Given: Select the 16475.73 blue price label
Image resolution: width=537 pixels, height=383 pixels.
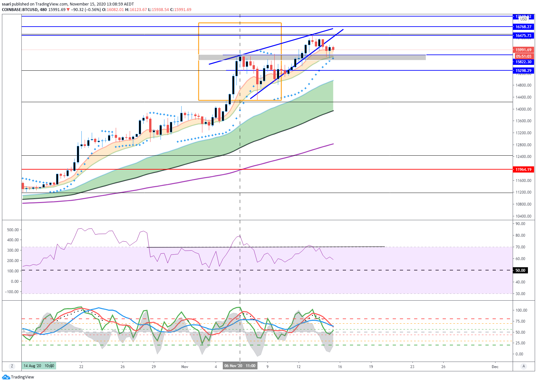Looking at the screenshot, I should pyautogui.click(x=523, y=36).
